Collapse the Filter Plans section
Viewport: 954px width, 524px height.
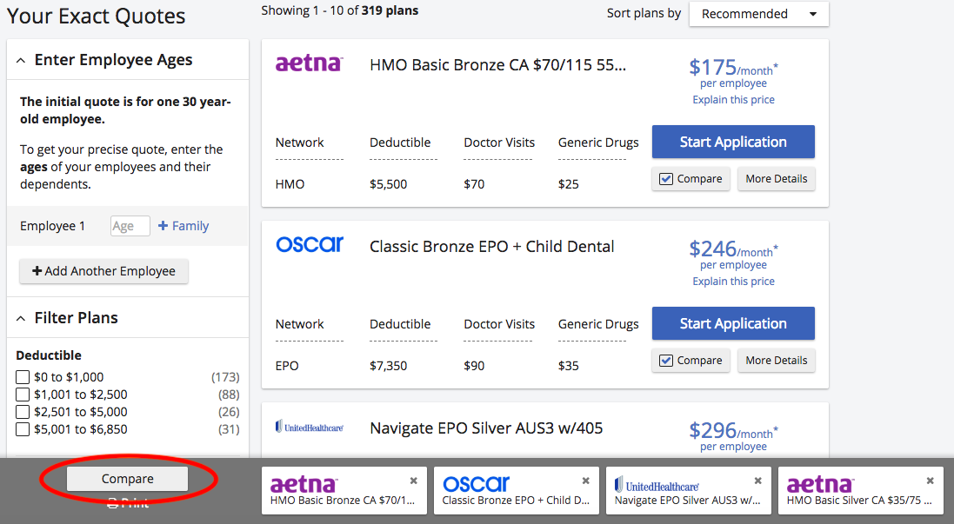(x=21, y=317)
